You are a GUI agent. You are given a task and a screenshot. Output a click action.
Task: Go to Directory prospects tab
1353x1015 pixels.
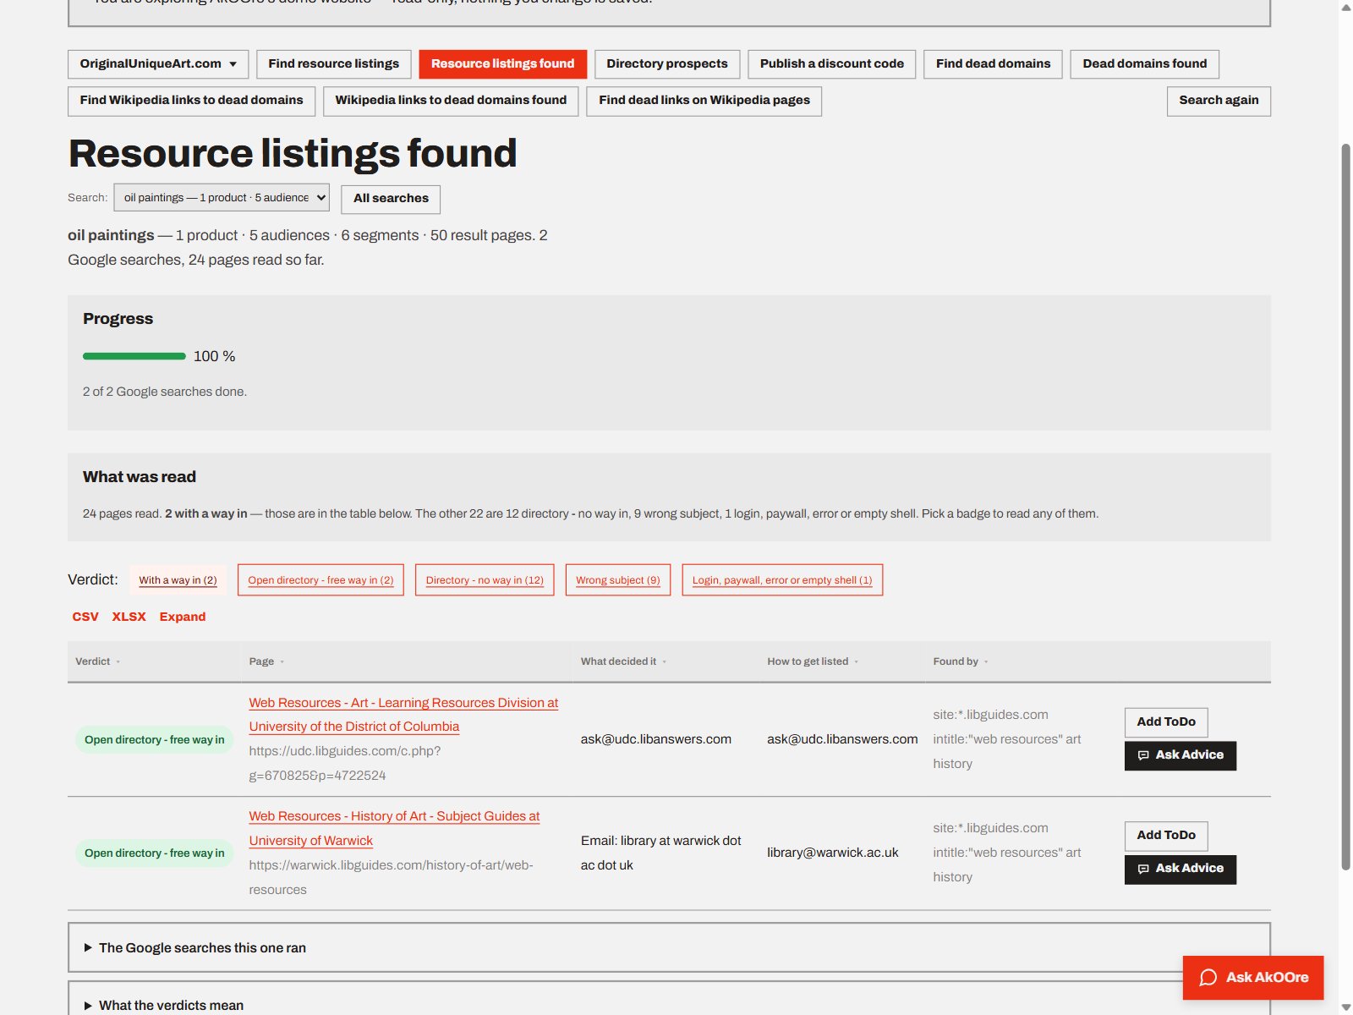(x=666, y=64)
